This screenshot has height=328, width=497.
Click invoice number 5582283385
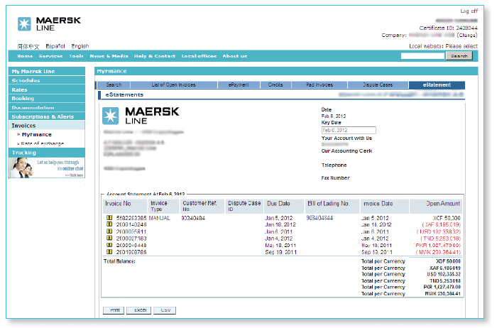tap(131, 218)
